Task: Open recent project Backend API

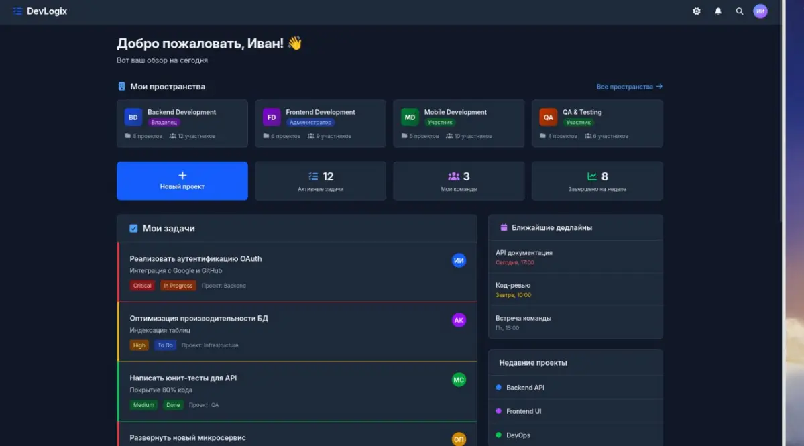Action: coord(575,388)
